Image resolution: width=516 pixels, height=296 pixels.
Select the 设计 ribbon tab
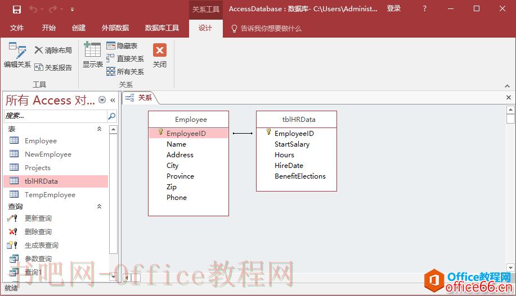click(x=205, y=28)
